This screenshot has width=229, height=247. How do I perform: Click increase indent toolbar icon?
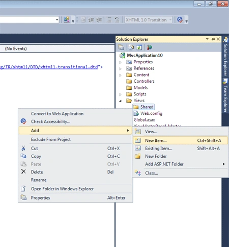(99, 20)
